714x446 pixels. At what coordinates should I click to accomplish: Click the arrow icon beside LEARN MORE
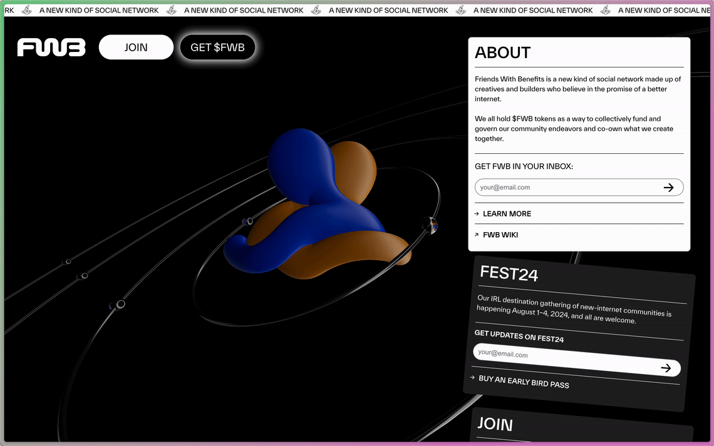pos(477,214)
